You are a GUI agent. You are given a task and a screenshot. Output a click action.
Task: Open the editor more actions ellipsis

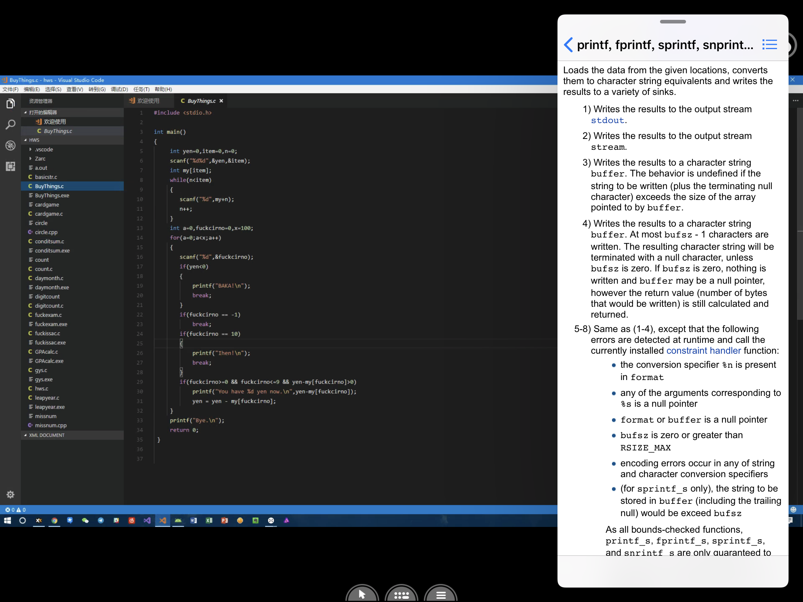pyautogui.click(x=795, y=101)
